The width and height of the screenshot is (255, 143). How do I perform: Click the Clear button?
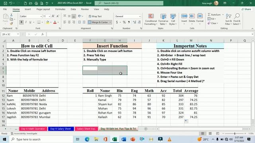(x=213, y=23)
